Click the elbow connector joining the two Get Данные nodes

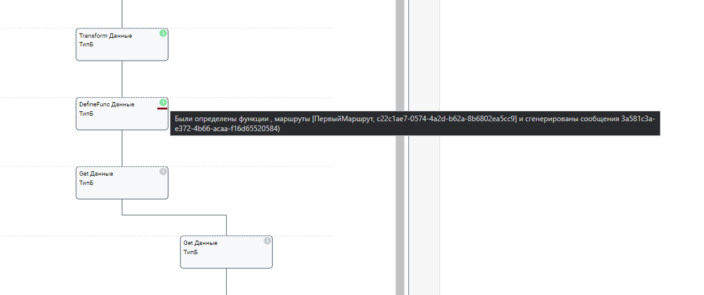pos(174,215)
